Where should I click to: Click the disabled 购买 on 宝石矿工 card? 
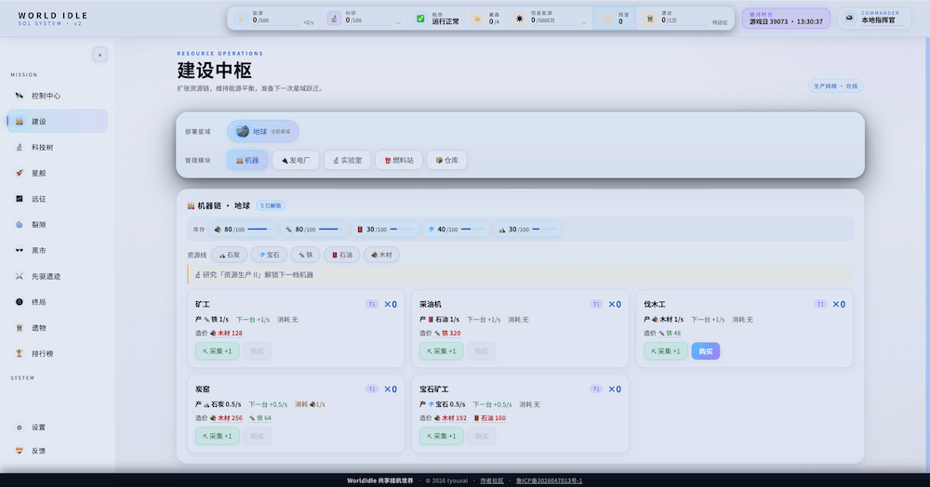click(x=481, y=436)
